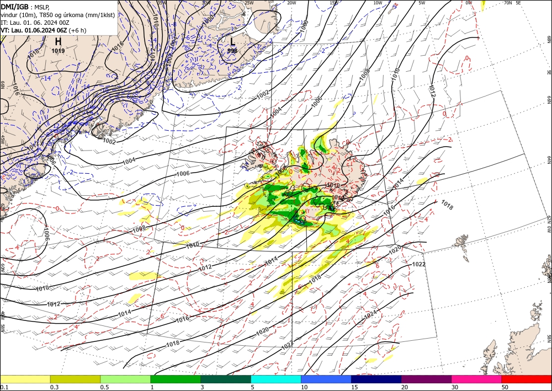This screenshot has width=552, height=391.
Task: Select the green 1–3 mm legend swatch
Action: pyautogui.click(x=176, y=379)
